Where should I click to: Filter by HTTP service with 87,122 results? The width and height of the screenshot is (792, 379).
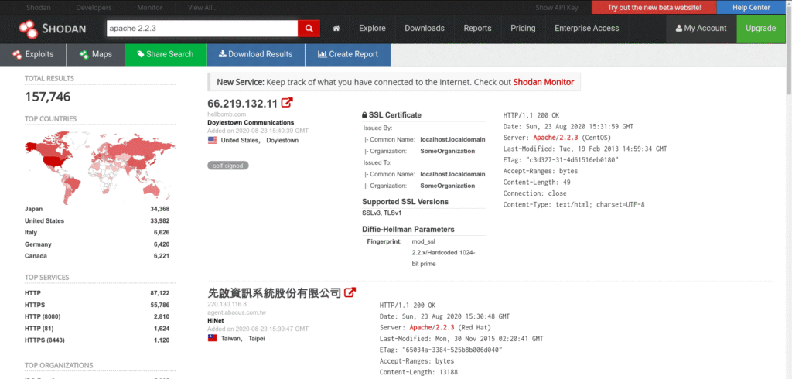coord(97,293)
